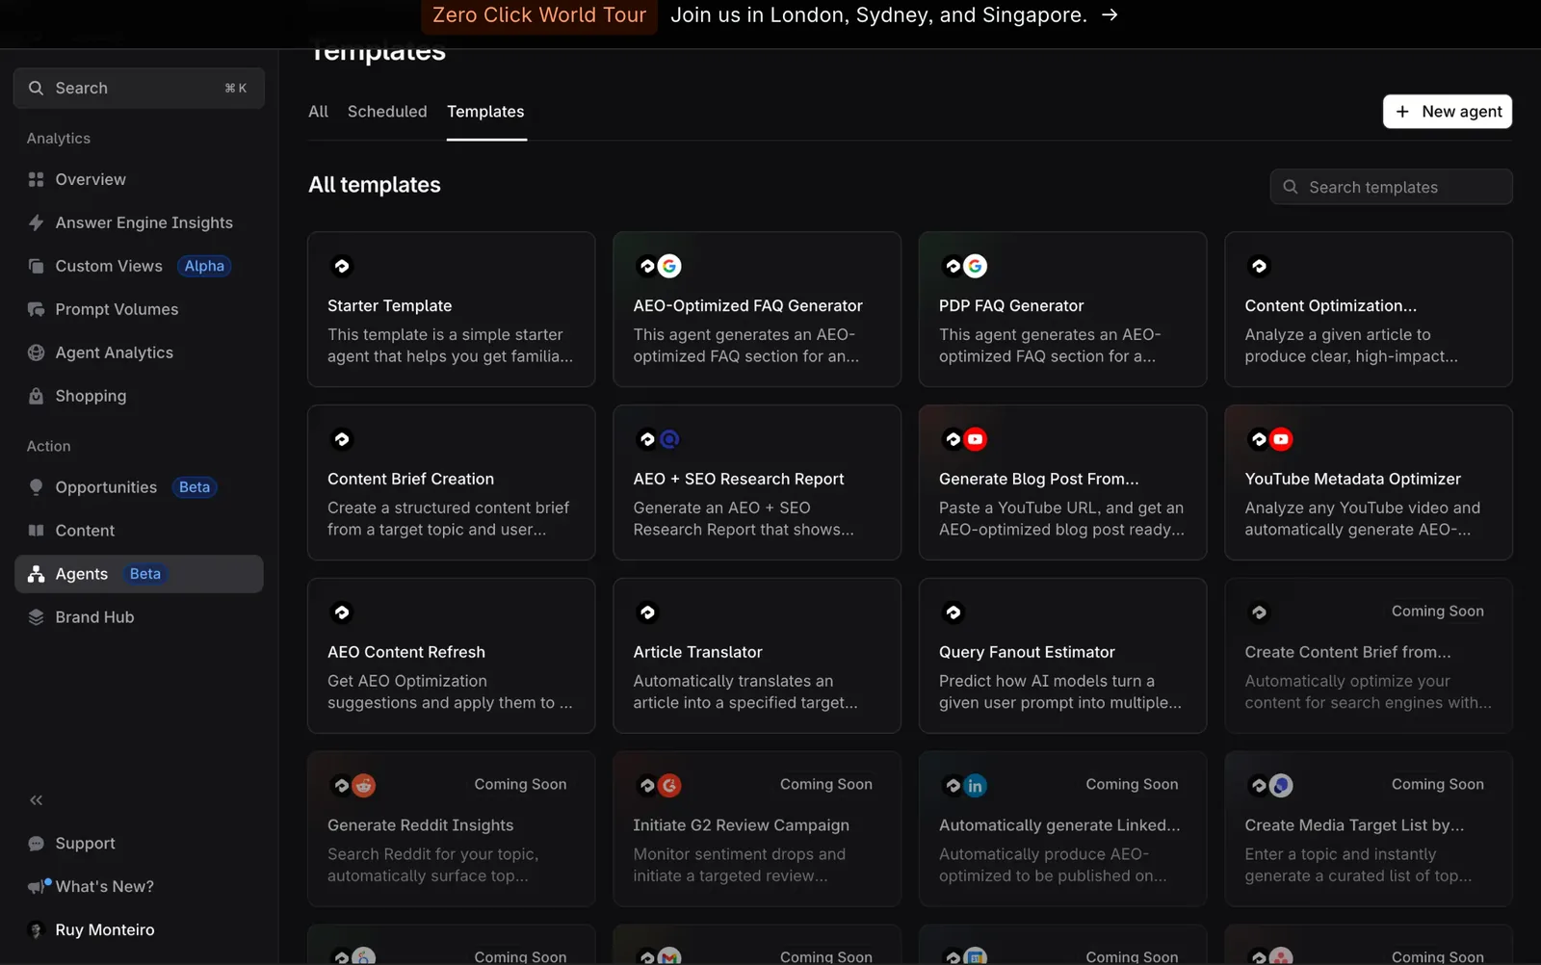1541x965 pixels.
Task: Click the LinkedIn icon on LinkedIn card
Action: tap(975, 786)
